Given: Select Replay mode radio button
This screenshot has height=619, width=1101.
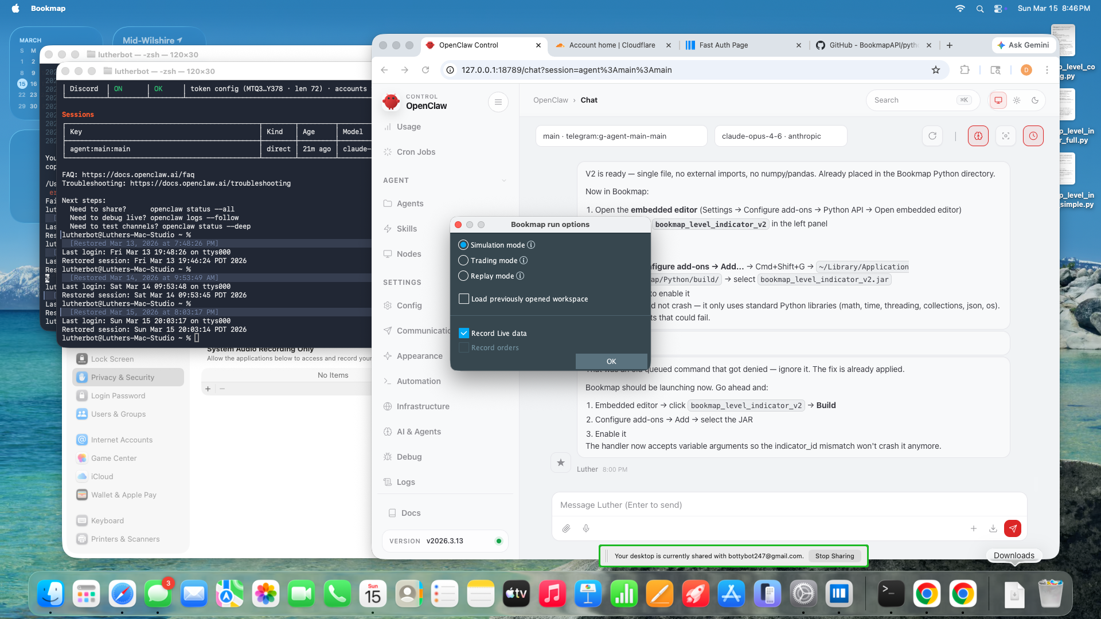Looking at the screenshot, I should pos(463,276).
